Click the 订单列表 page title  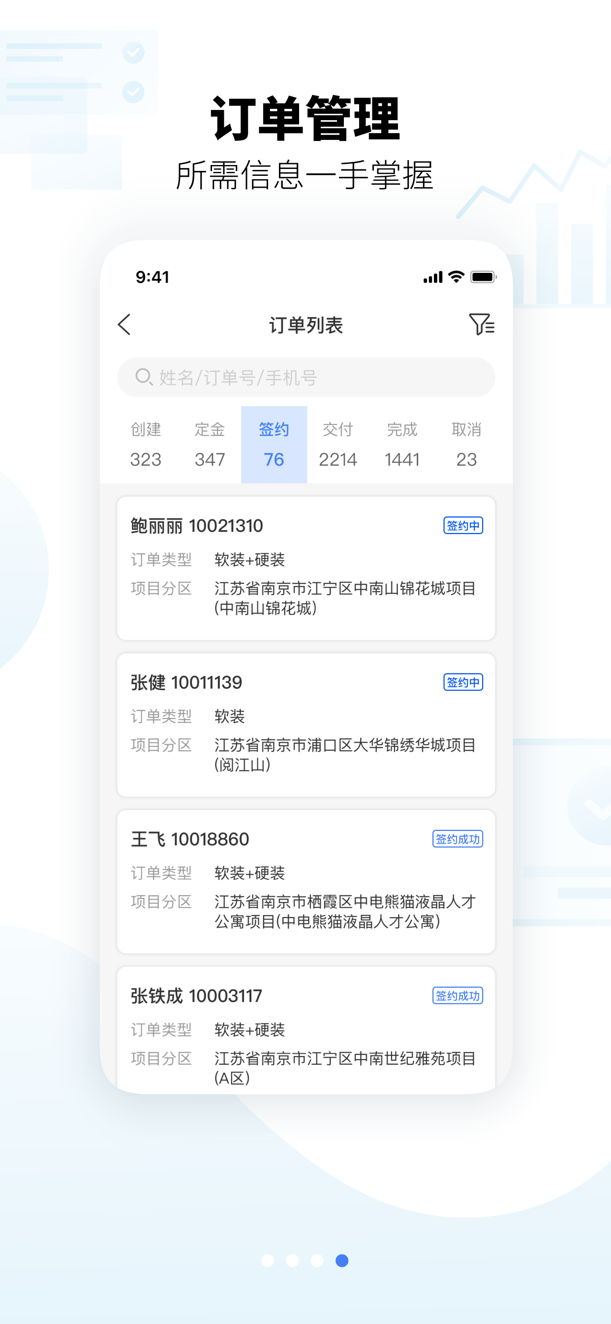(x=306, y=325)
